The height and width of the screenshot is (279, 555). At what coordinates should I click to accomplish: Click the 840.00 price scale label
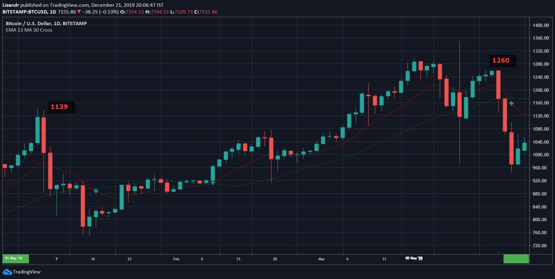(540, 207)
